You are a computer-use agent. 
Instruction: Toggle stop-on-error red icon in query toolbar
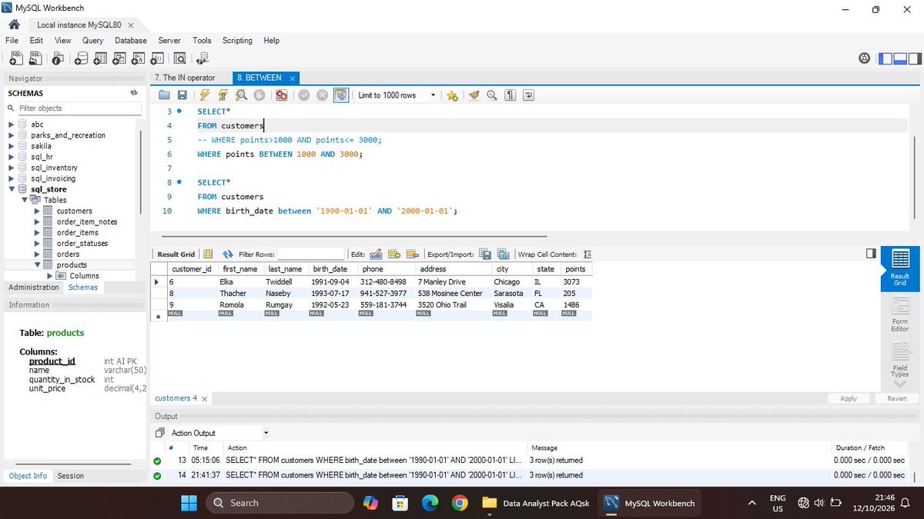281,95
